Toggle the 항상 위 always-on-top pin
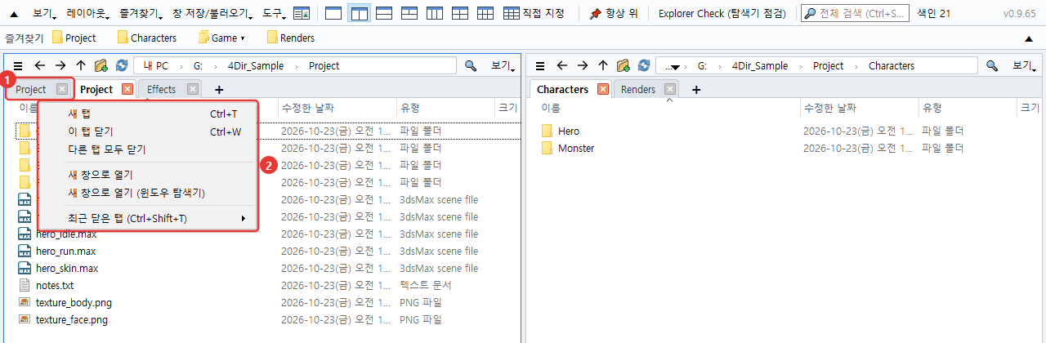The height and width of the screenshot is (343, 1046). point(614,13)
